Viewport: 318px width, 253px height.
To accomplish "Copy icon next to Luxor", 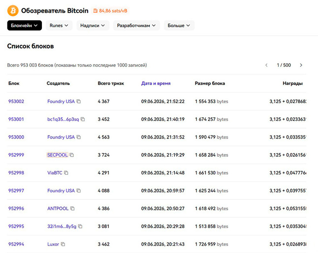I will pos(63,244).
